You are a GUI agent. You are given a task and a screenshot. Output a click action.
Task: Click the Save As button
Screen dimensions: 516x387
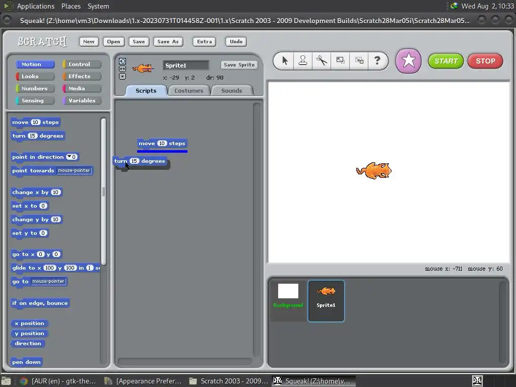[x=168, y=41]
